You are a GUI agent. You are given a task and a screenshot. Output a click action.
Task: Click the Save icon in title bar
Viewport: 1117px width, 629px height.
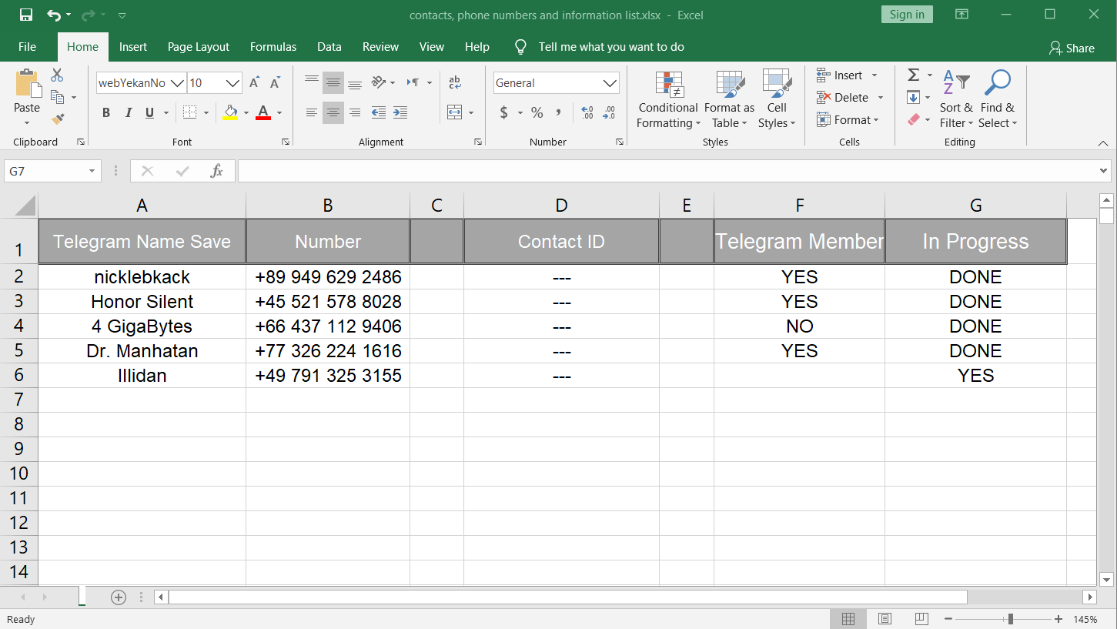pos(25,15)
